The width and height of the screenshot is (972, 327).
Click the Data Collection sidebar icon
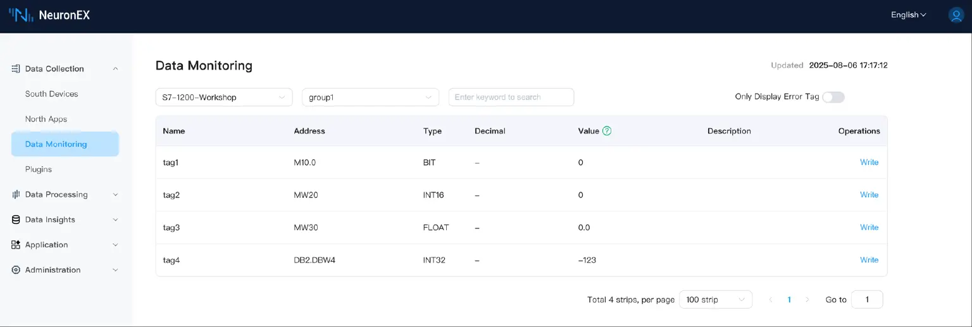(16, 68)
